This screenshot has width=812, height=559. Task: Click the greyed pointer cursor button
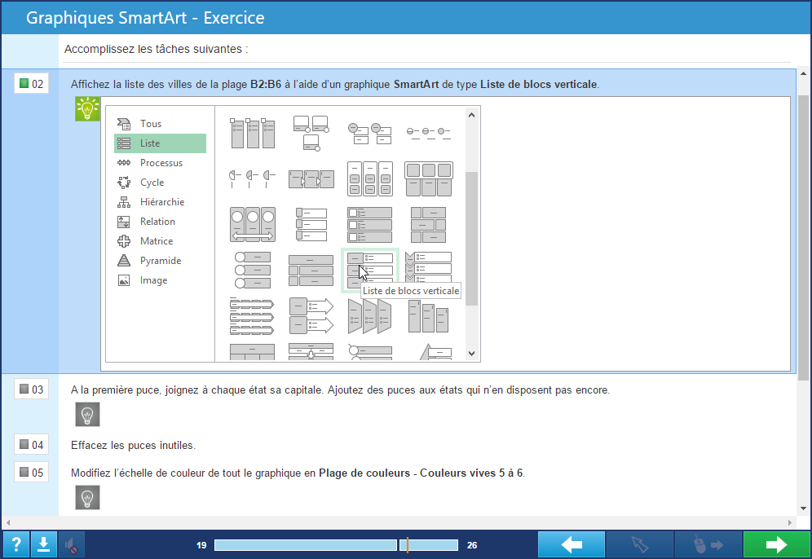[639, 544]
